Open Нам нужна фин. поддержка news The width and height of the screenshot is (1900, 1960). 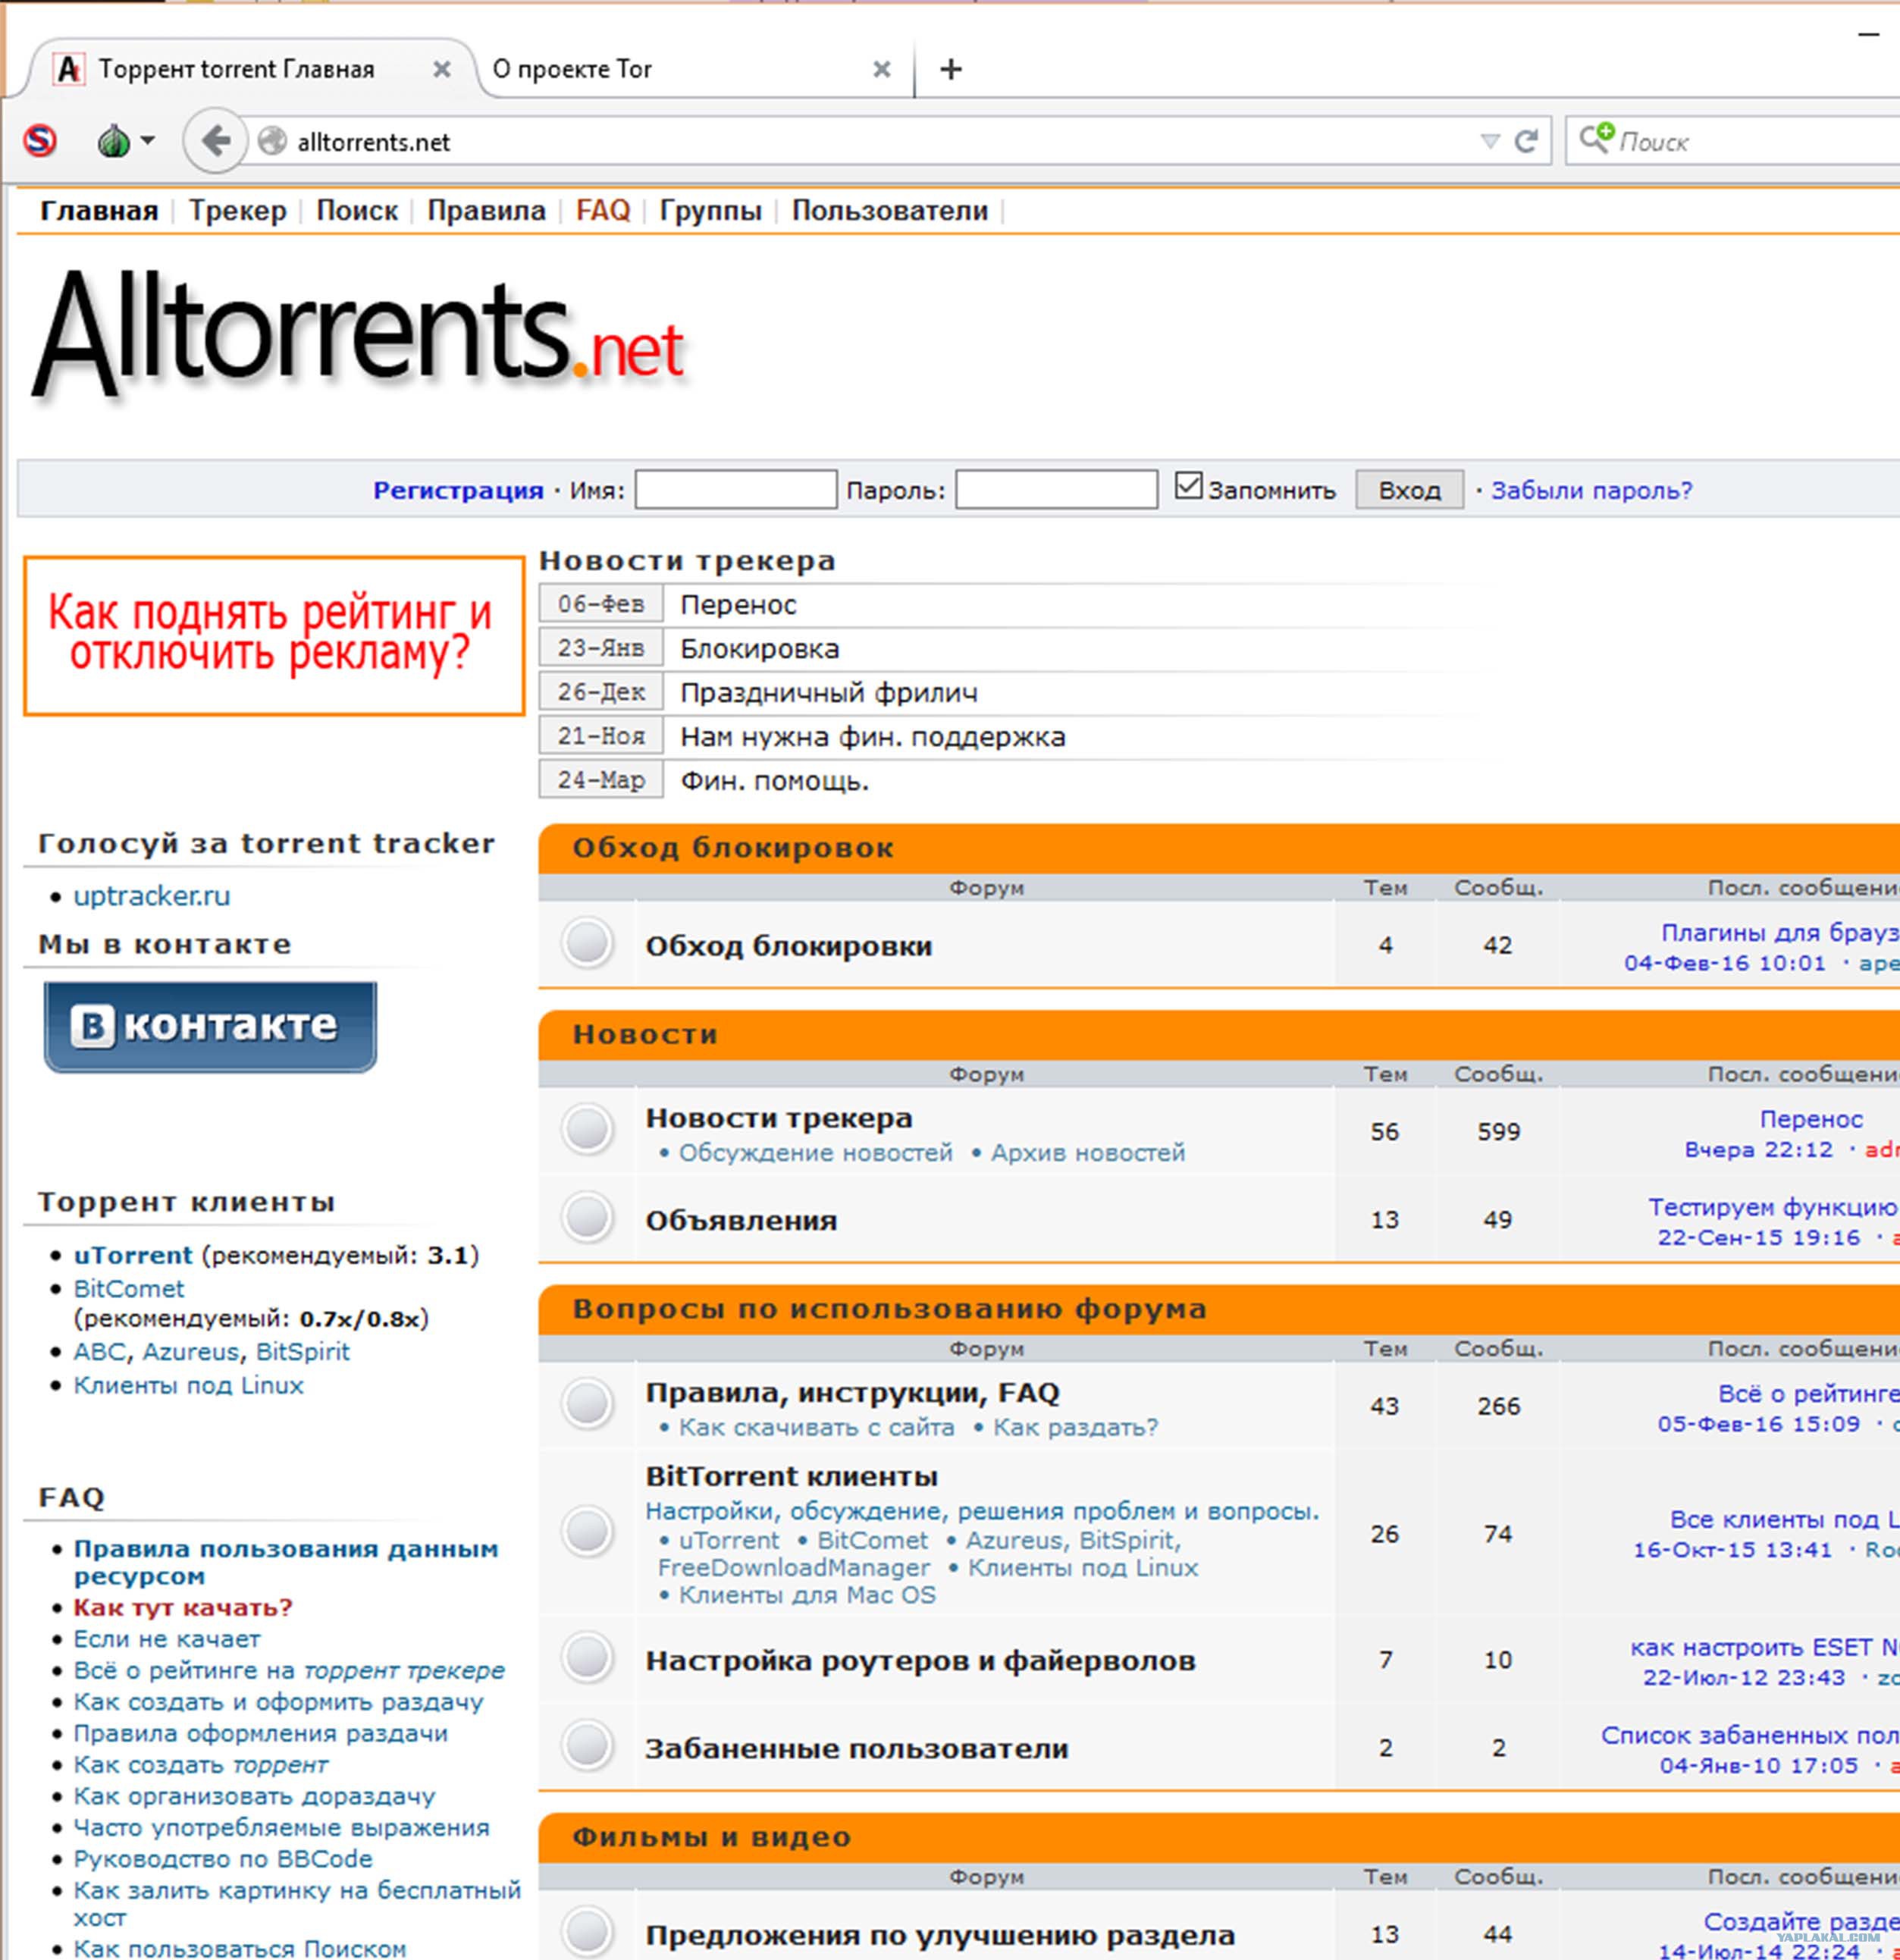coord(873,736)
